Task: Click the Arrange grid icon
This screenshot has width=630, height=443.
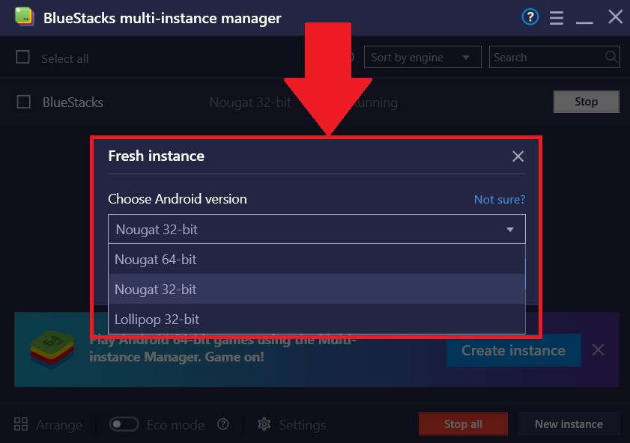Action: tap(21, 424)
